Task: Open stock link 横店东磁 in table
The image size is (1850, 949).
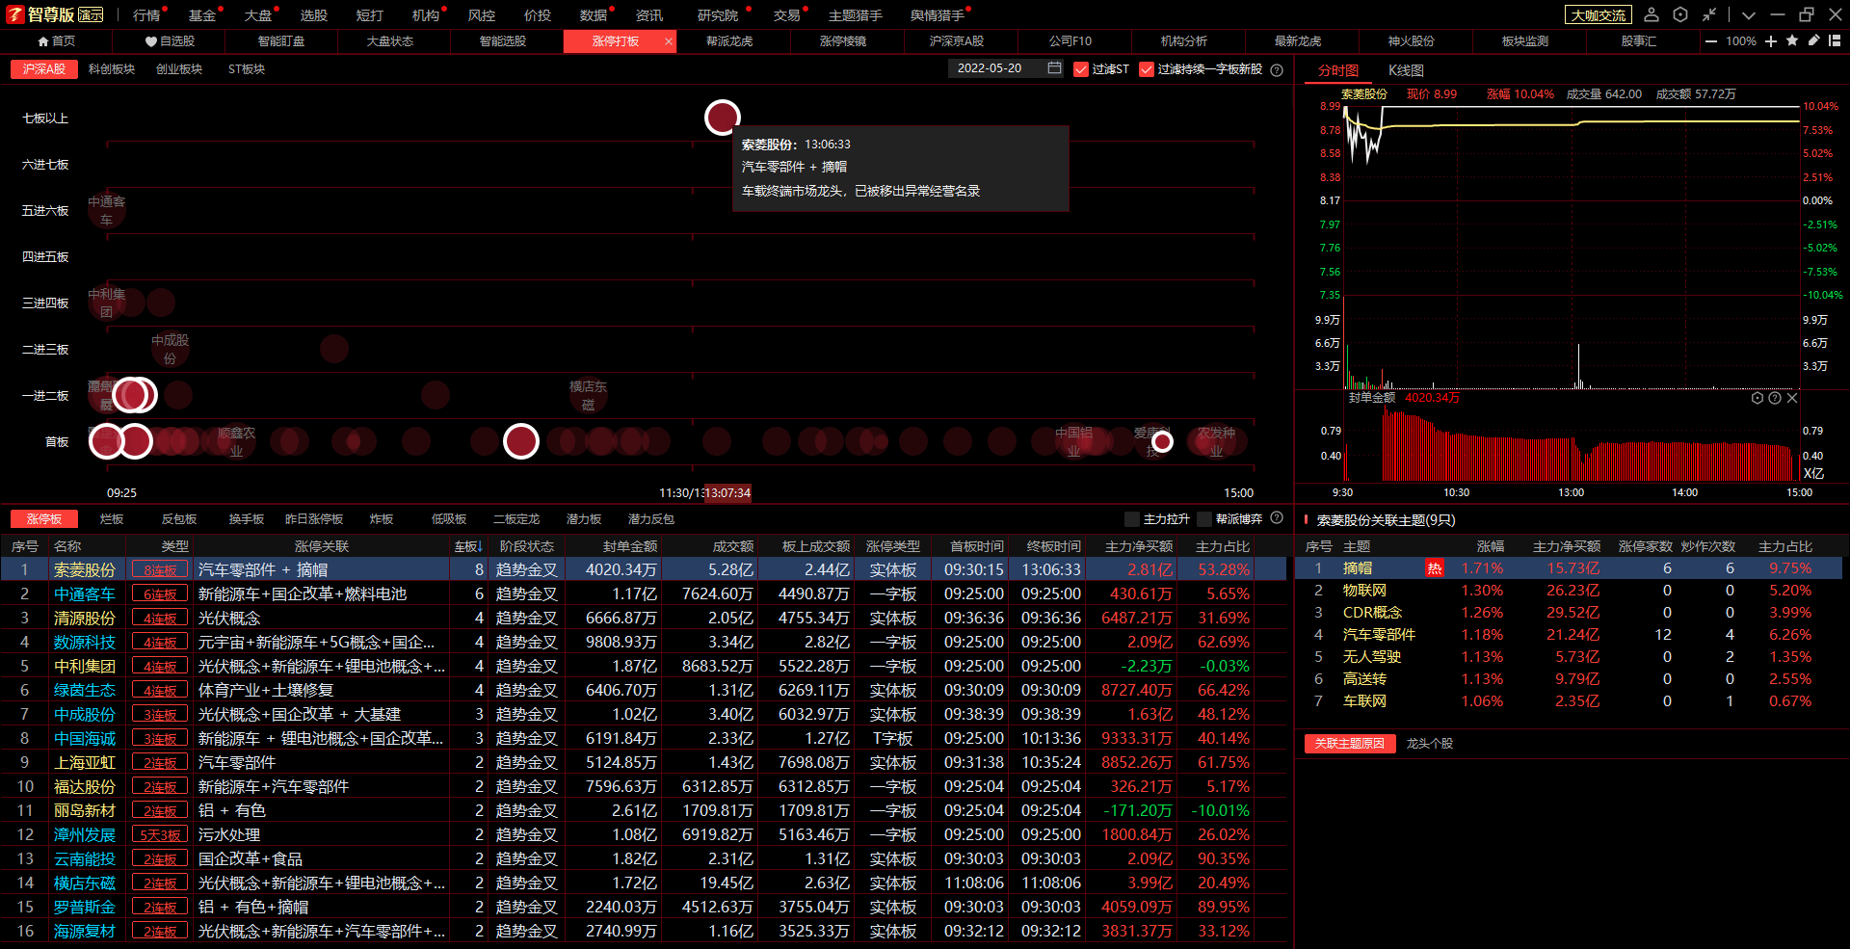Action: click(x=85, y=883)
